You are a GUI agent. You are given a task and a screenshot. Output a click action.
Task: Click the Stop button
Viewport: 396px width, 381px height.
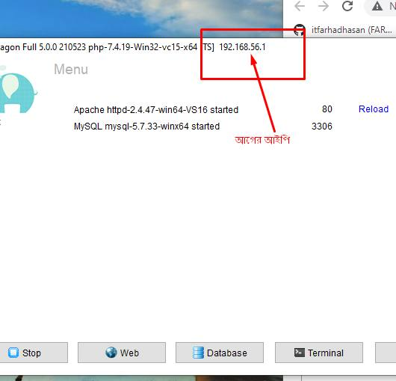click(34, 353)
